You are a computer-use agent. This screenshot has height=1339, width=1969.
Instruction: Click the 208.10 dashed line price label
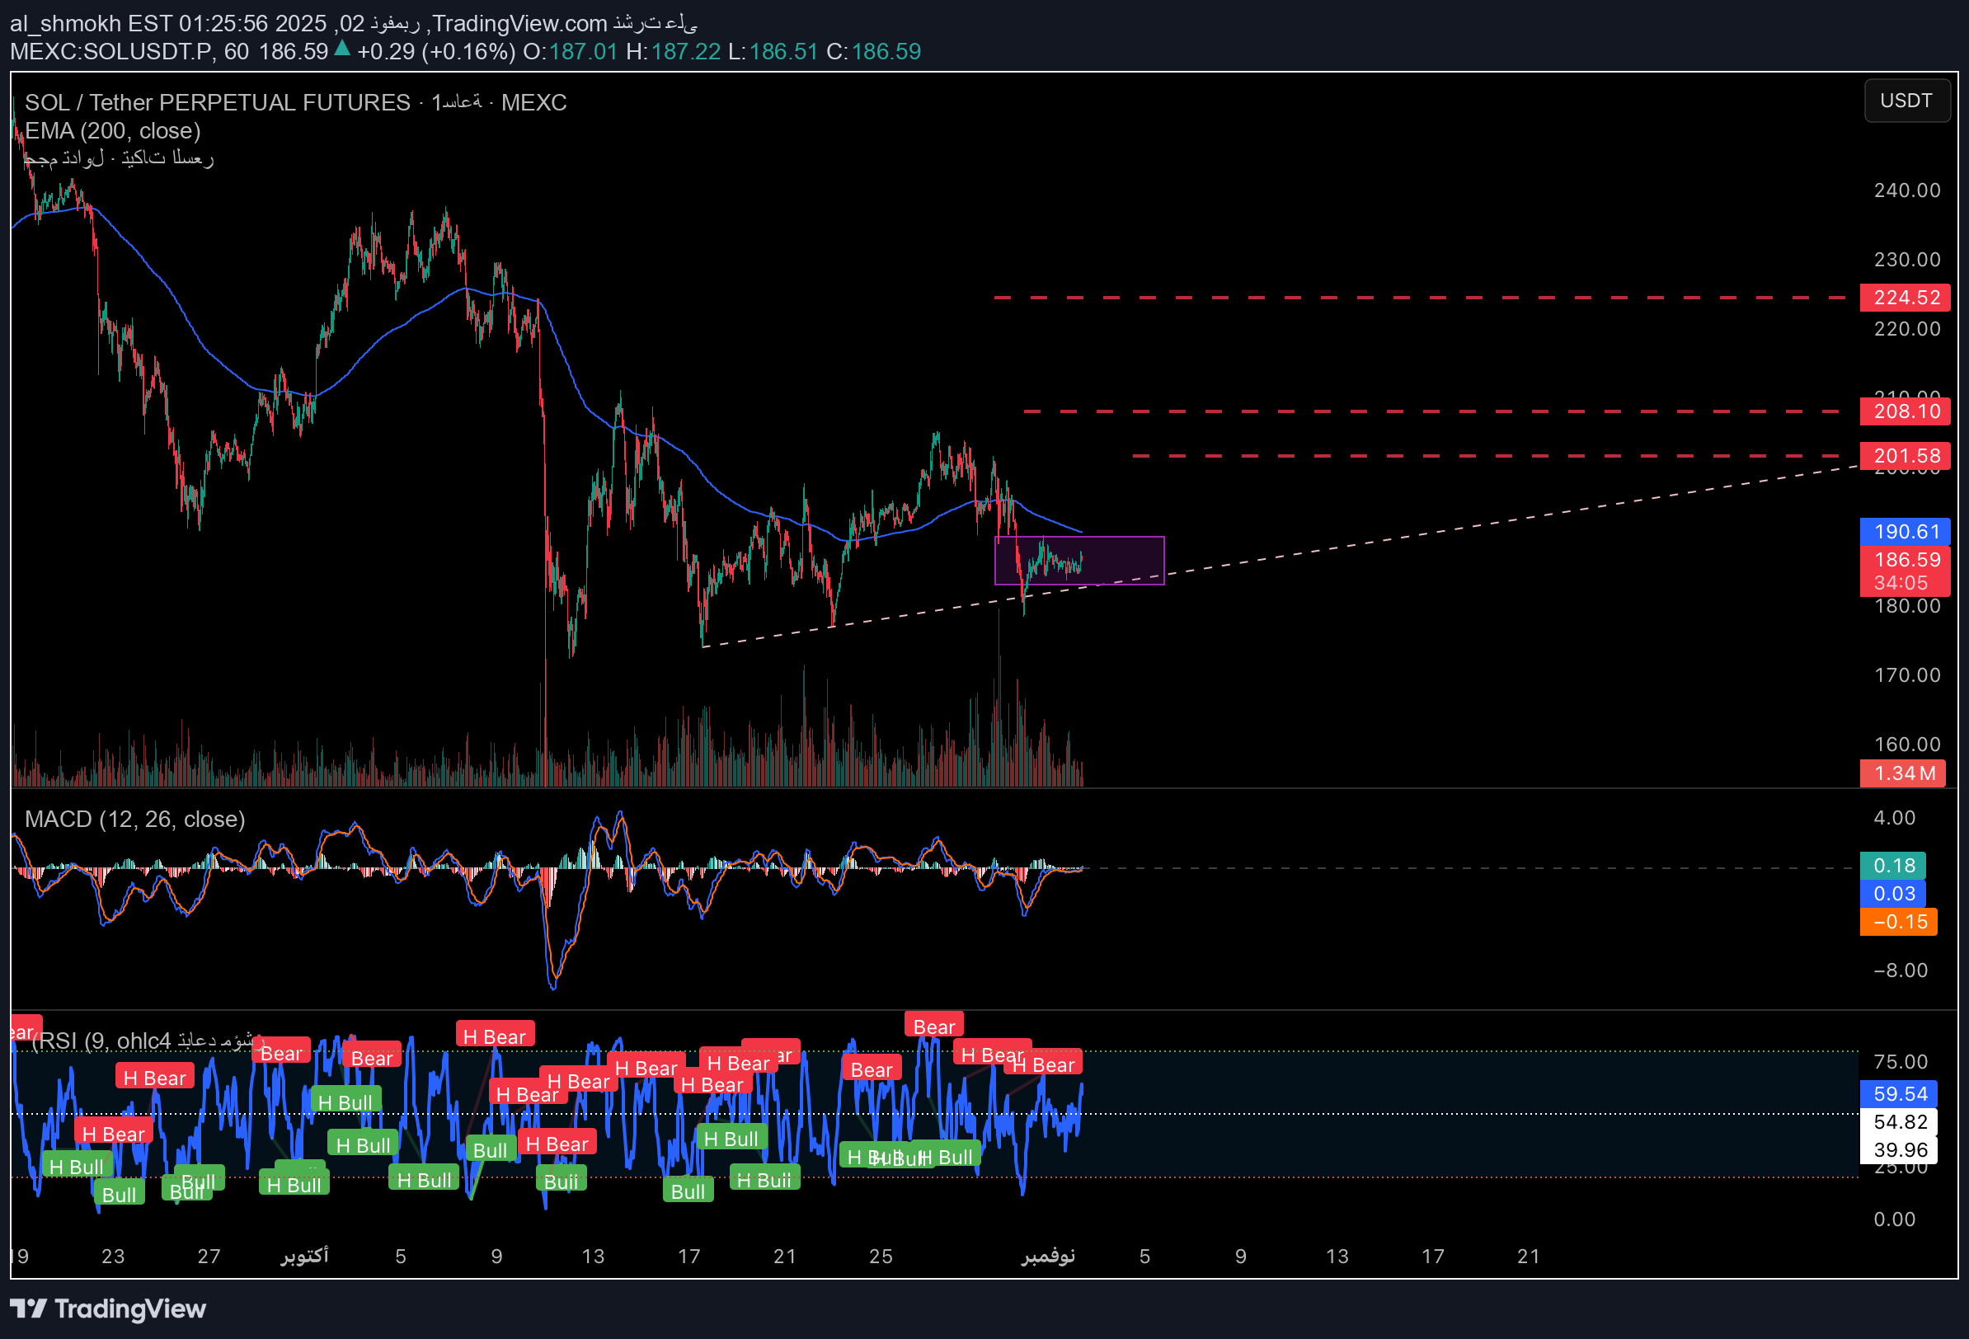tap(1905, 411)
